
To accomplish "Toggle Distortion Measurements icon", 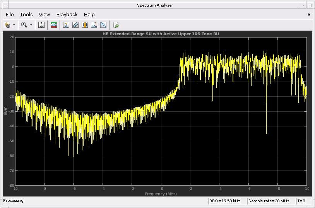I will pyautogui.click(x=94, y=25).
